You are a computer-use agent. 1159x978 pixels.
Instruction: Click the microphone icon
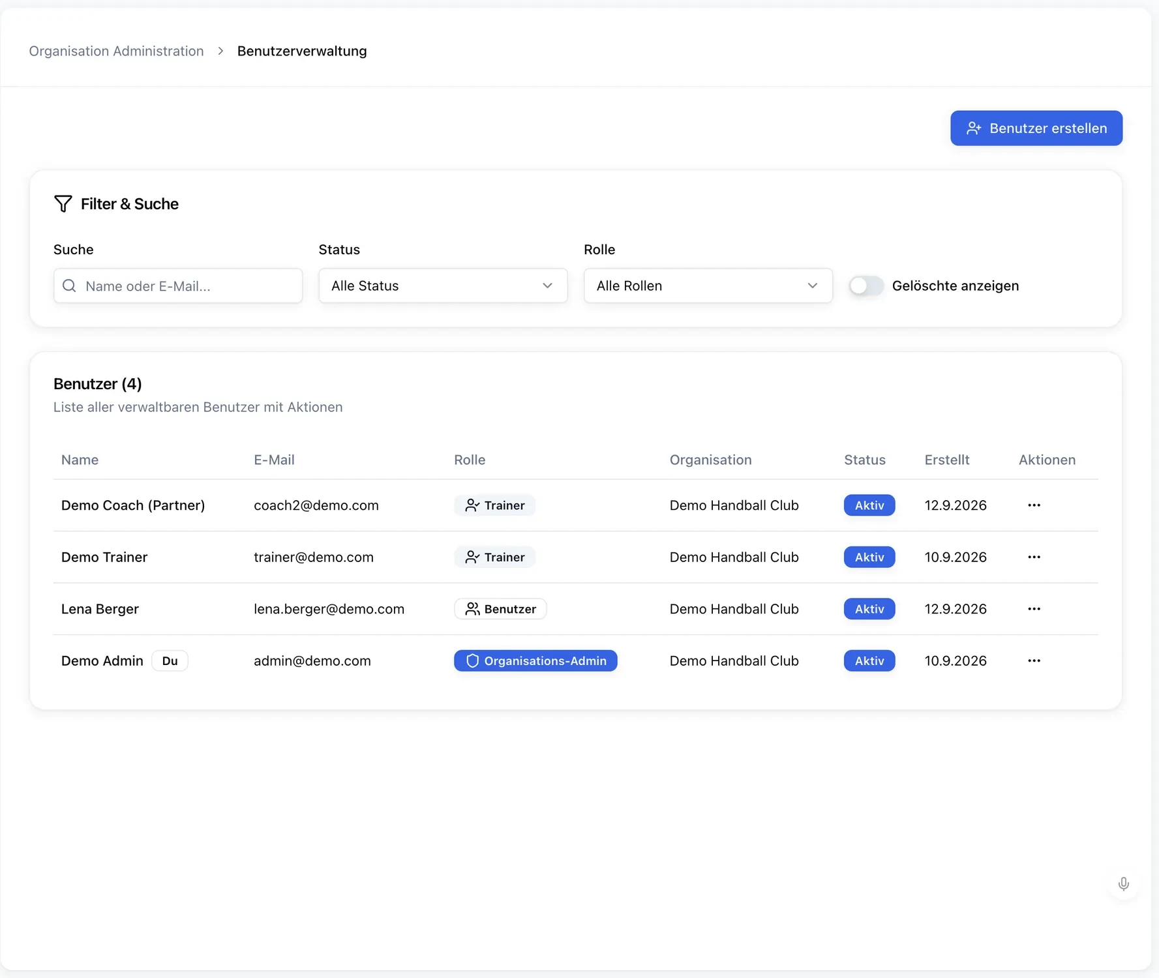tap(1123, 883)
